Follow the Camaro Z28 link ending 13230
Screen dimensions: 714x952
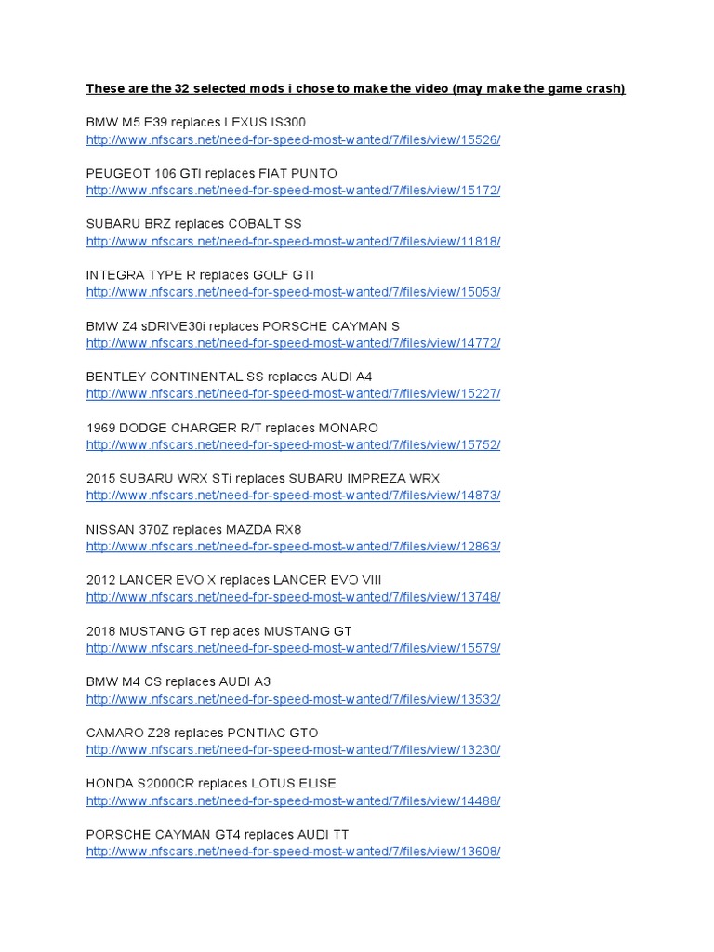(x=293, y=750)
